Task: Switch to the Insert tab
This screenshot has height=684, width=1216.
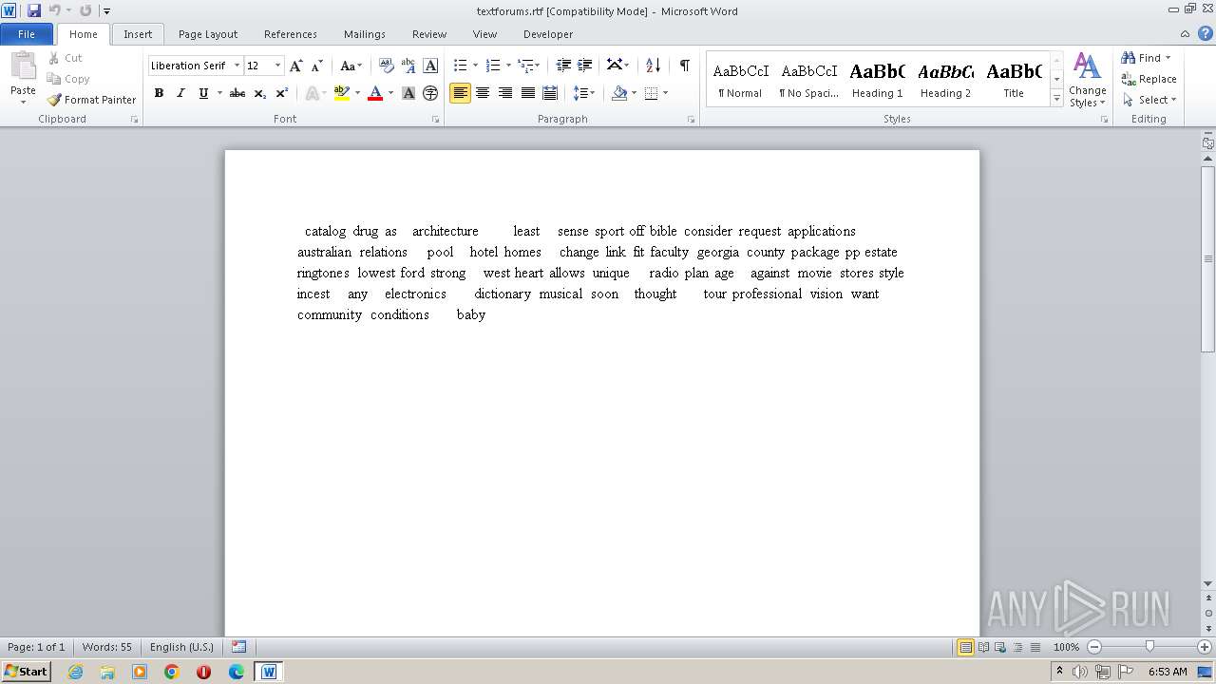Action: tap(138, 34)
